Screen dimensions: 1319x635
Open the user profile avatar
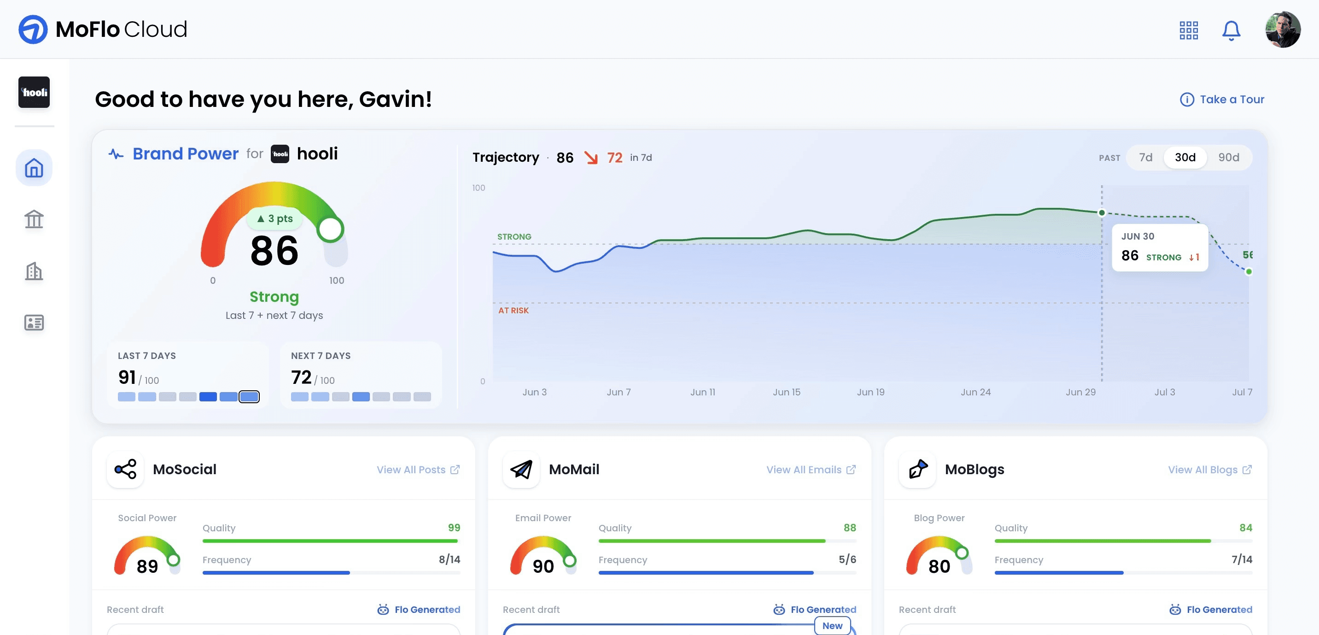click(1282, 30)
